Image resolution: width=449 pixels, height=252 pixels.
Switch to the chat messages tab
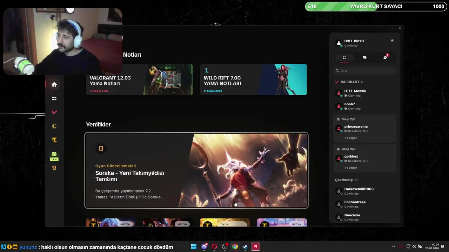coord(365,57)
